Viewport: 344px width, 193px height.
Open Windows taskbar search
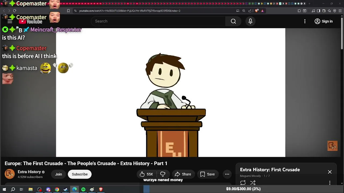13,190
